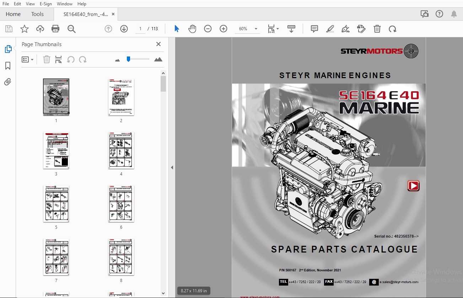Click the print pages icon in the thumbnails panel
This screenshot has width=463, height=298.
click(59, 59)
